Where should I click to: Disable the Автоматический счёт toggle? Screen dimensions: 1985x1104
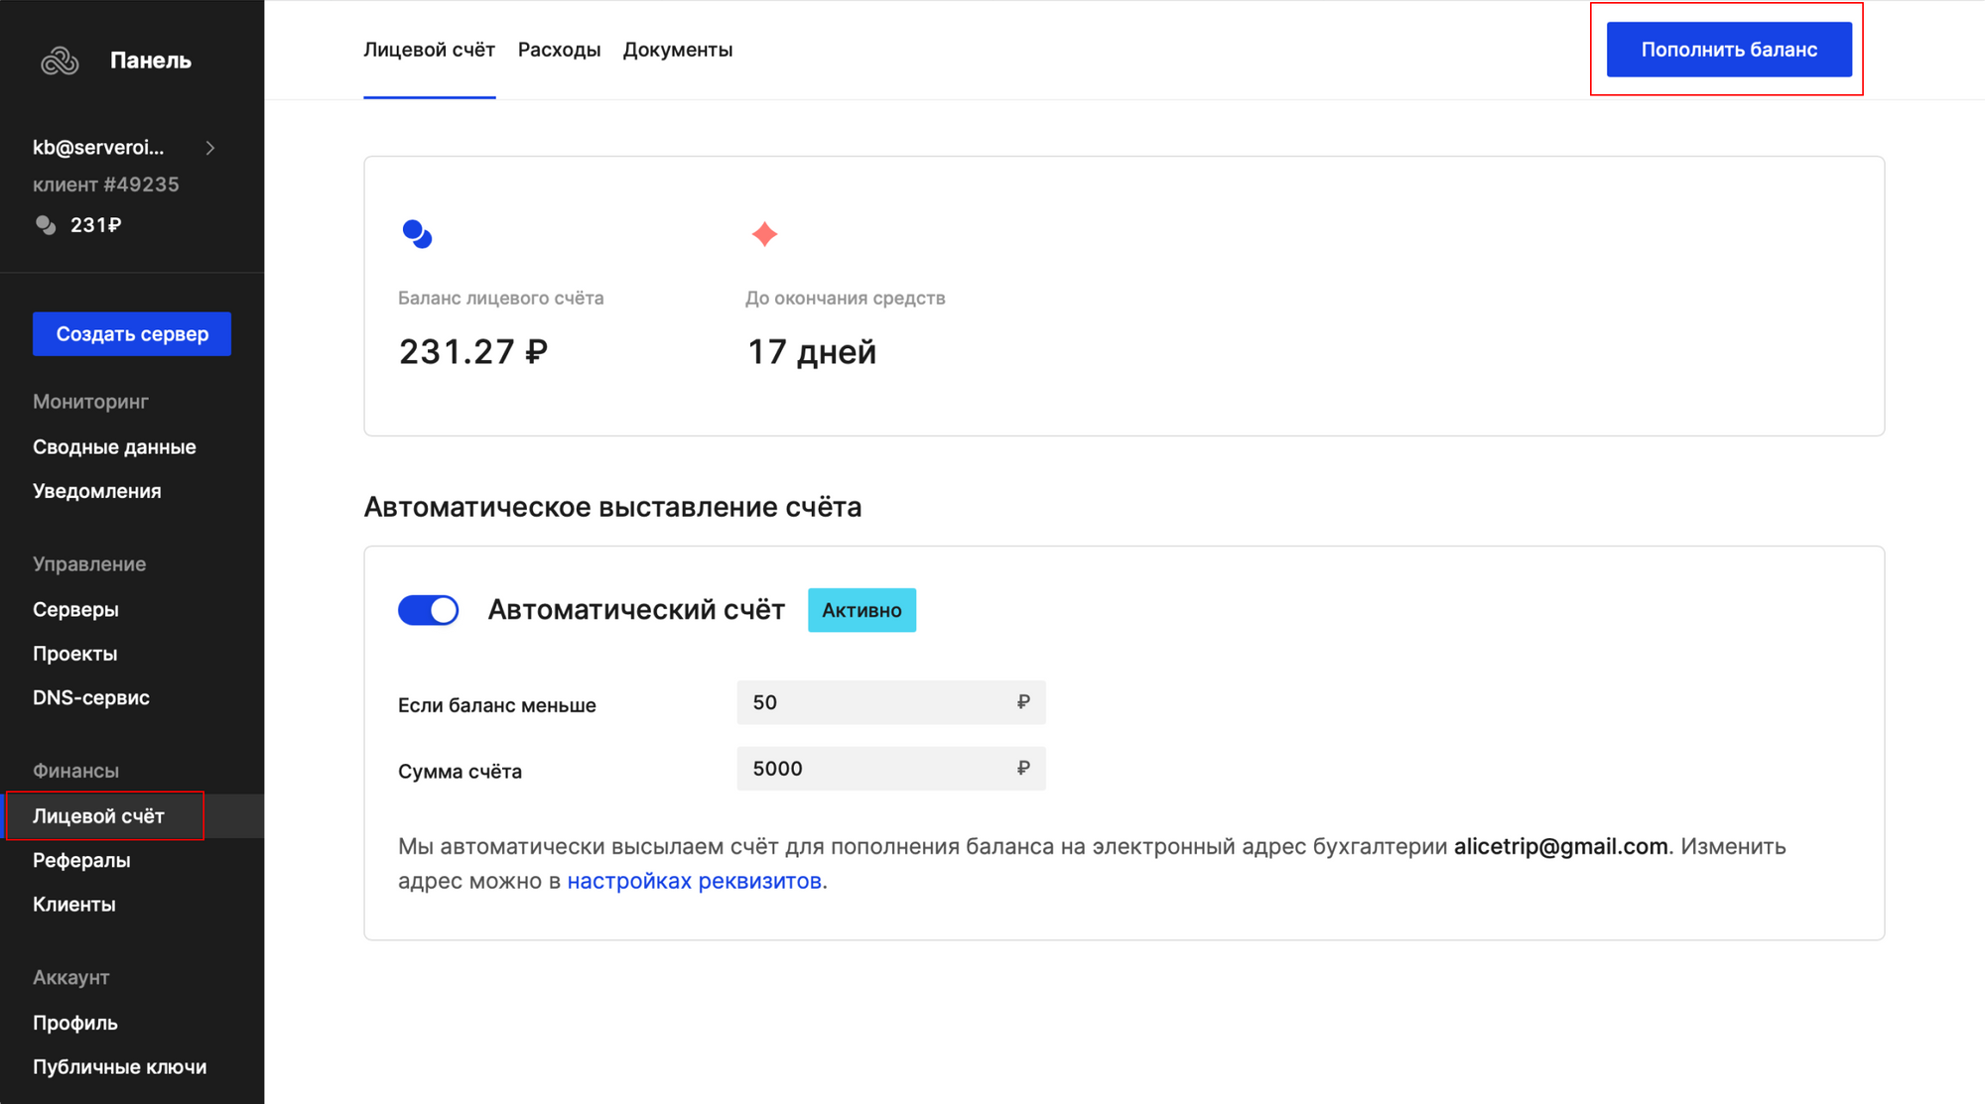point(429,610)
